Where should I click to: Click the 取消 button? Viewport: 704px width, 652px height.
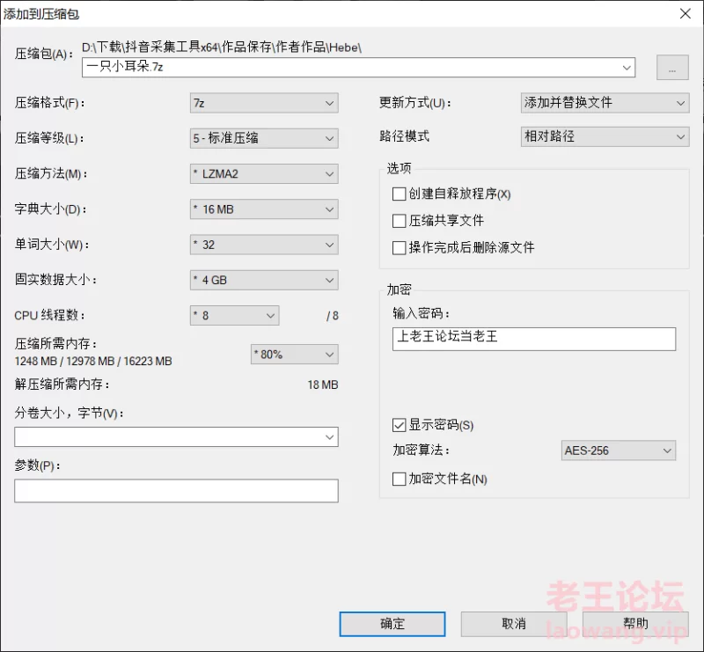coord(514,624)
